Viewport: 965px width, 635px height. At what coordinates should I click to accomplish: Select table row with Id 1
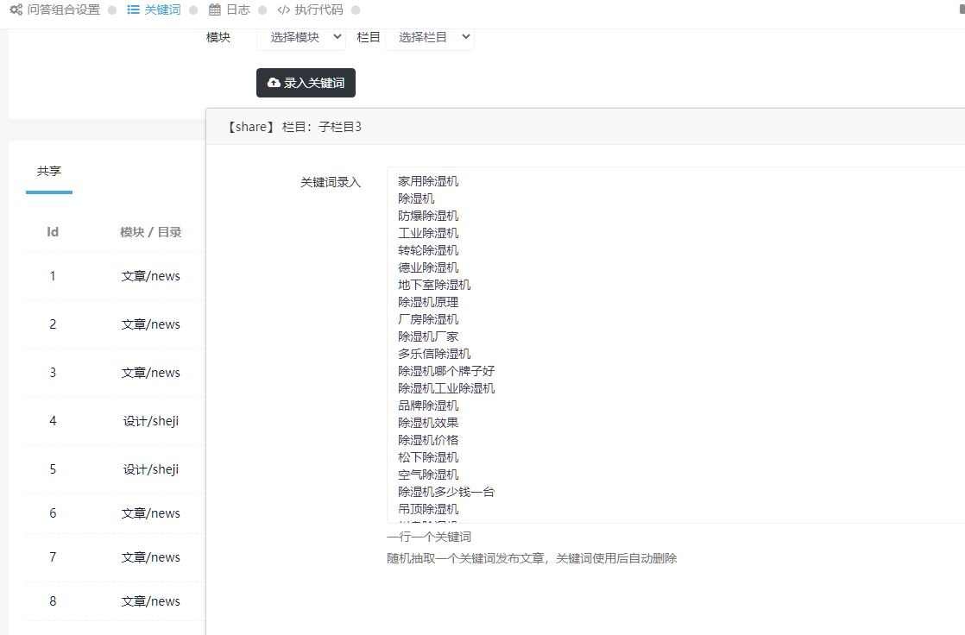53,276
